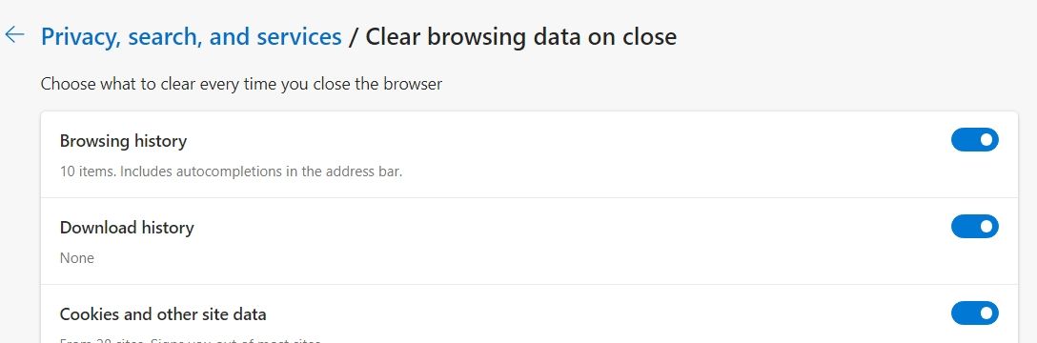Click the white knob on Browsing history switch
Screen dimensions: 1037x343
click(986, 139)
